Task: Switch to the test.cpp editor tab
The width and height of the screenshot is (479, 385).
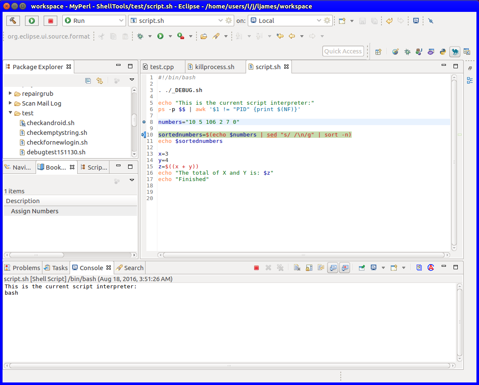Action: click(162, 67)
